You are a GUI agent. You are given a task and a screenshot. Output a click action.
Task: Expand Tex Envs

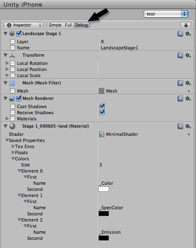pyautogui.click(x=13, y=146)
